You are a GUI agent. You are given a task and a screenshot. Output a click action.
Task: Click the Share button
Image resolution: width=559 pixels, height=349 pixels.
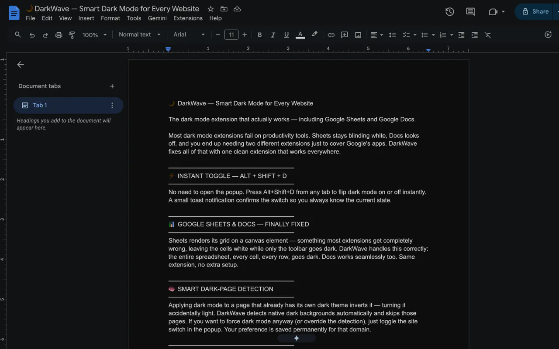coord(535,12)
